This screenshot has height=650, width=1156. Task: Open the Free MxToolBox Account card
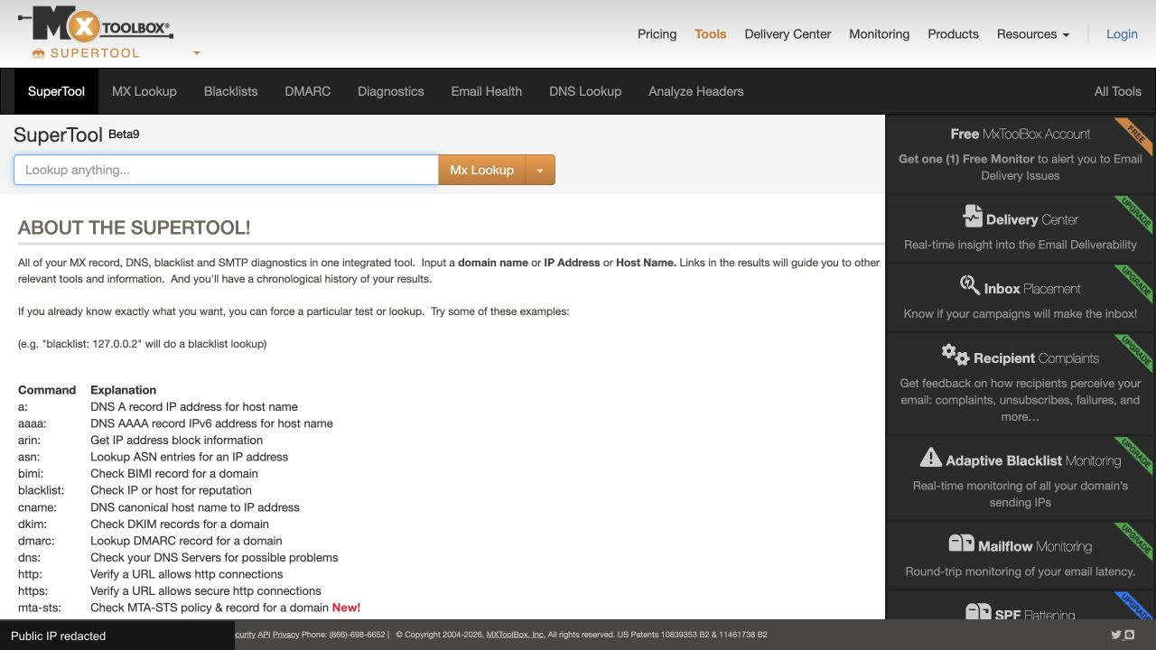1021,153
